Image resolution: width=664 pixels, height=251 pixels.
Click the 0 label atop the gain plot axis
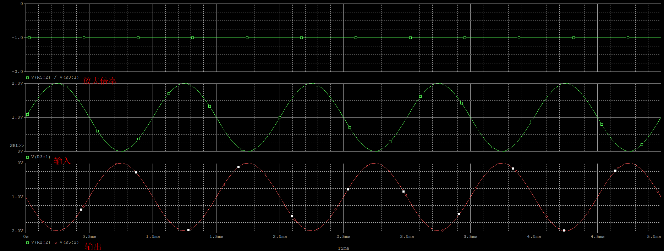pos(22,4)
